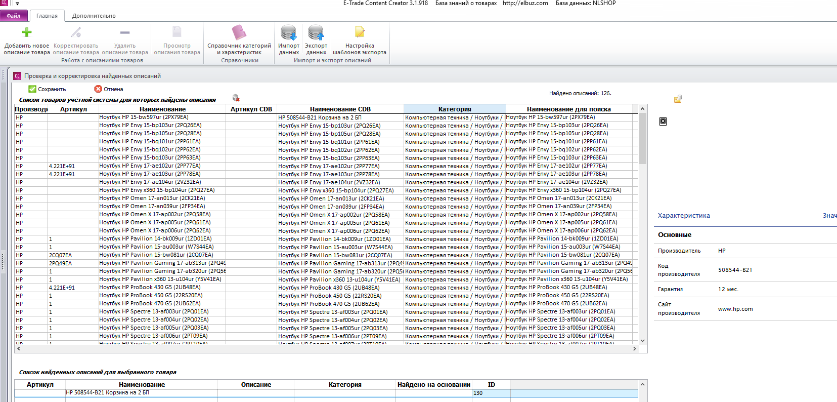
Task: Click the upper table's Наименование column header
Action: [x=162, y=109]
